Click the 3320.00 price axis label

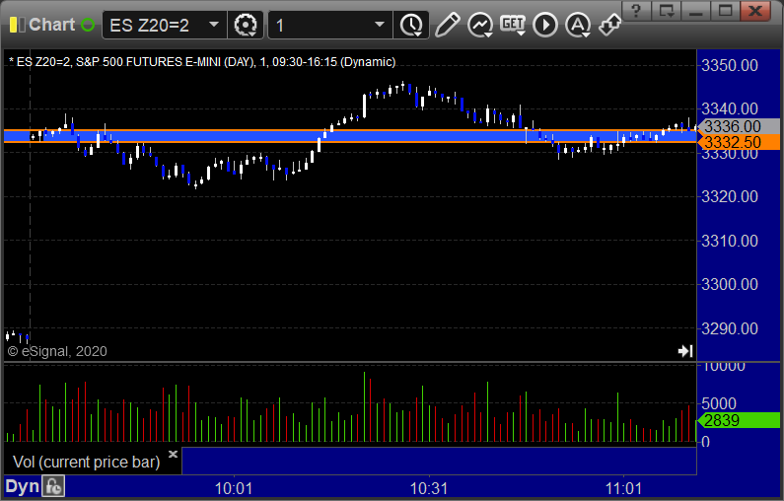(730, 196)
